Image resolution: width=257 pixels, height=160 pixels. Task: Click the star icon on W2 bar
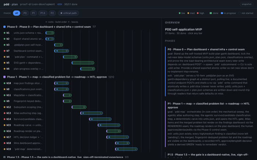(x=48, y=39)
